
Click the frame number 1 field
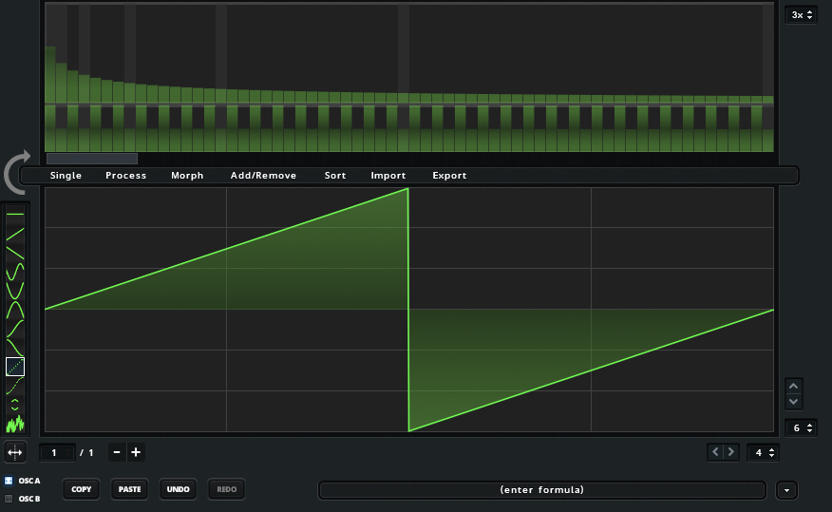click(57, 452)
